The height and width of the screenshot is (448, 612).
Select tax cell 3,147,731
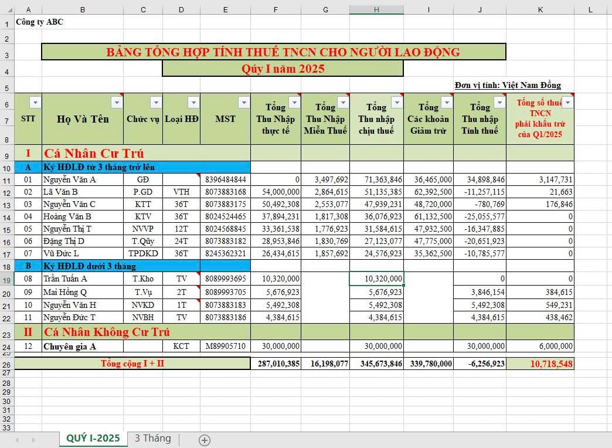coord(540,179)
